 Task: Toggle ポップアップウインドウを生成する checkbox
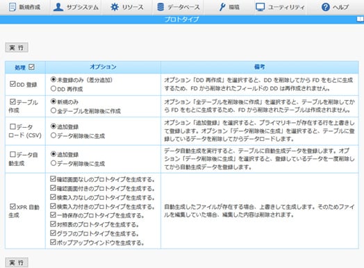click(53, 242)
